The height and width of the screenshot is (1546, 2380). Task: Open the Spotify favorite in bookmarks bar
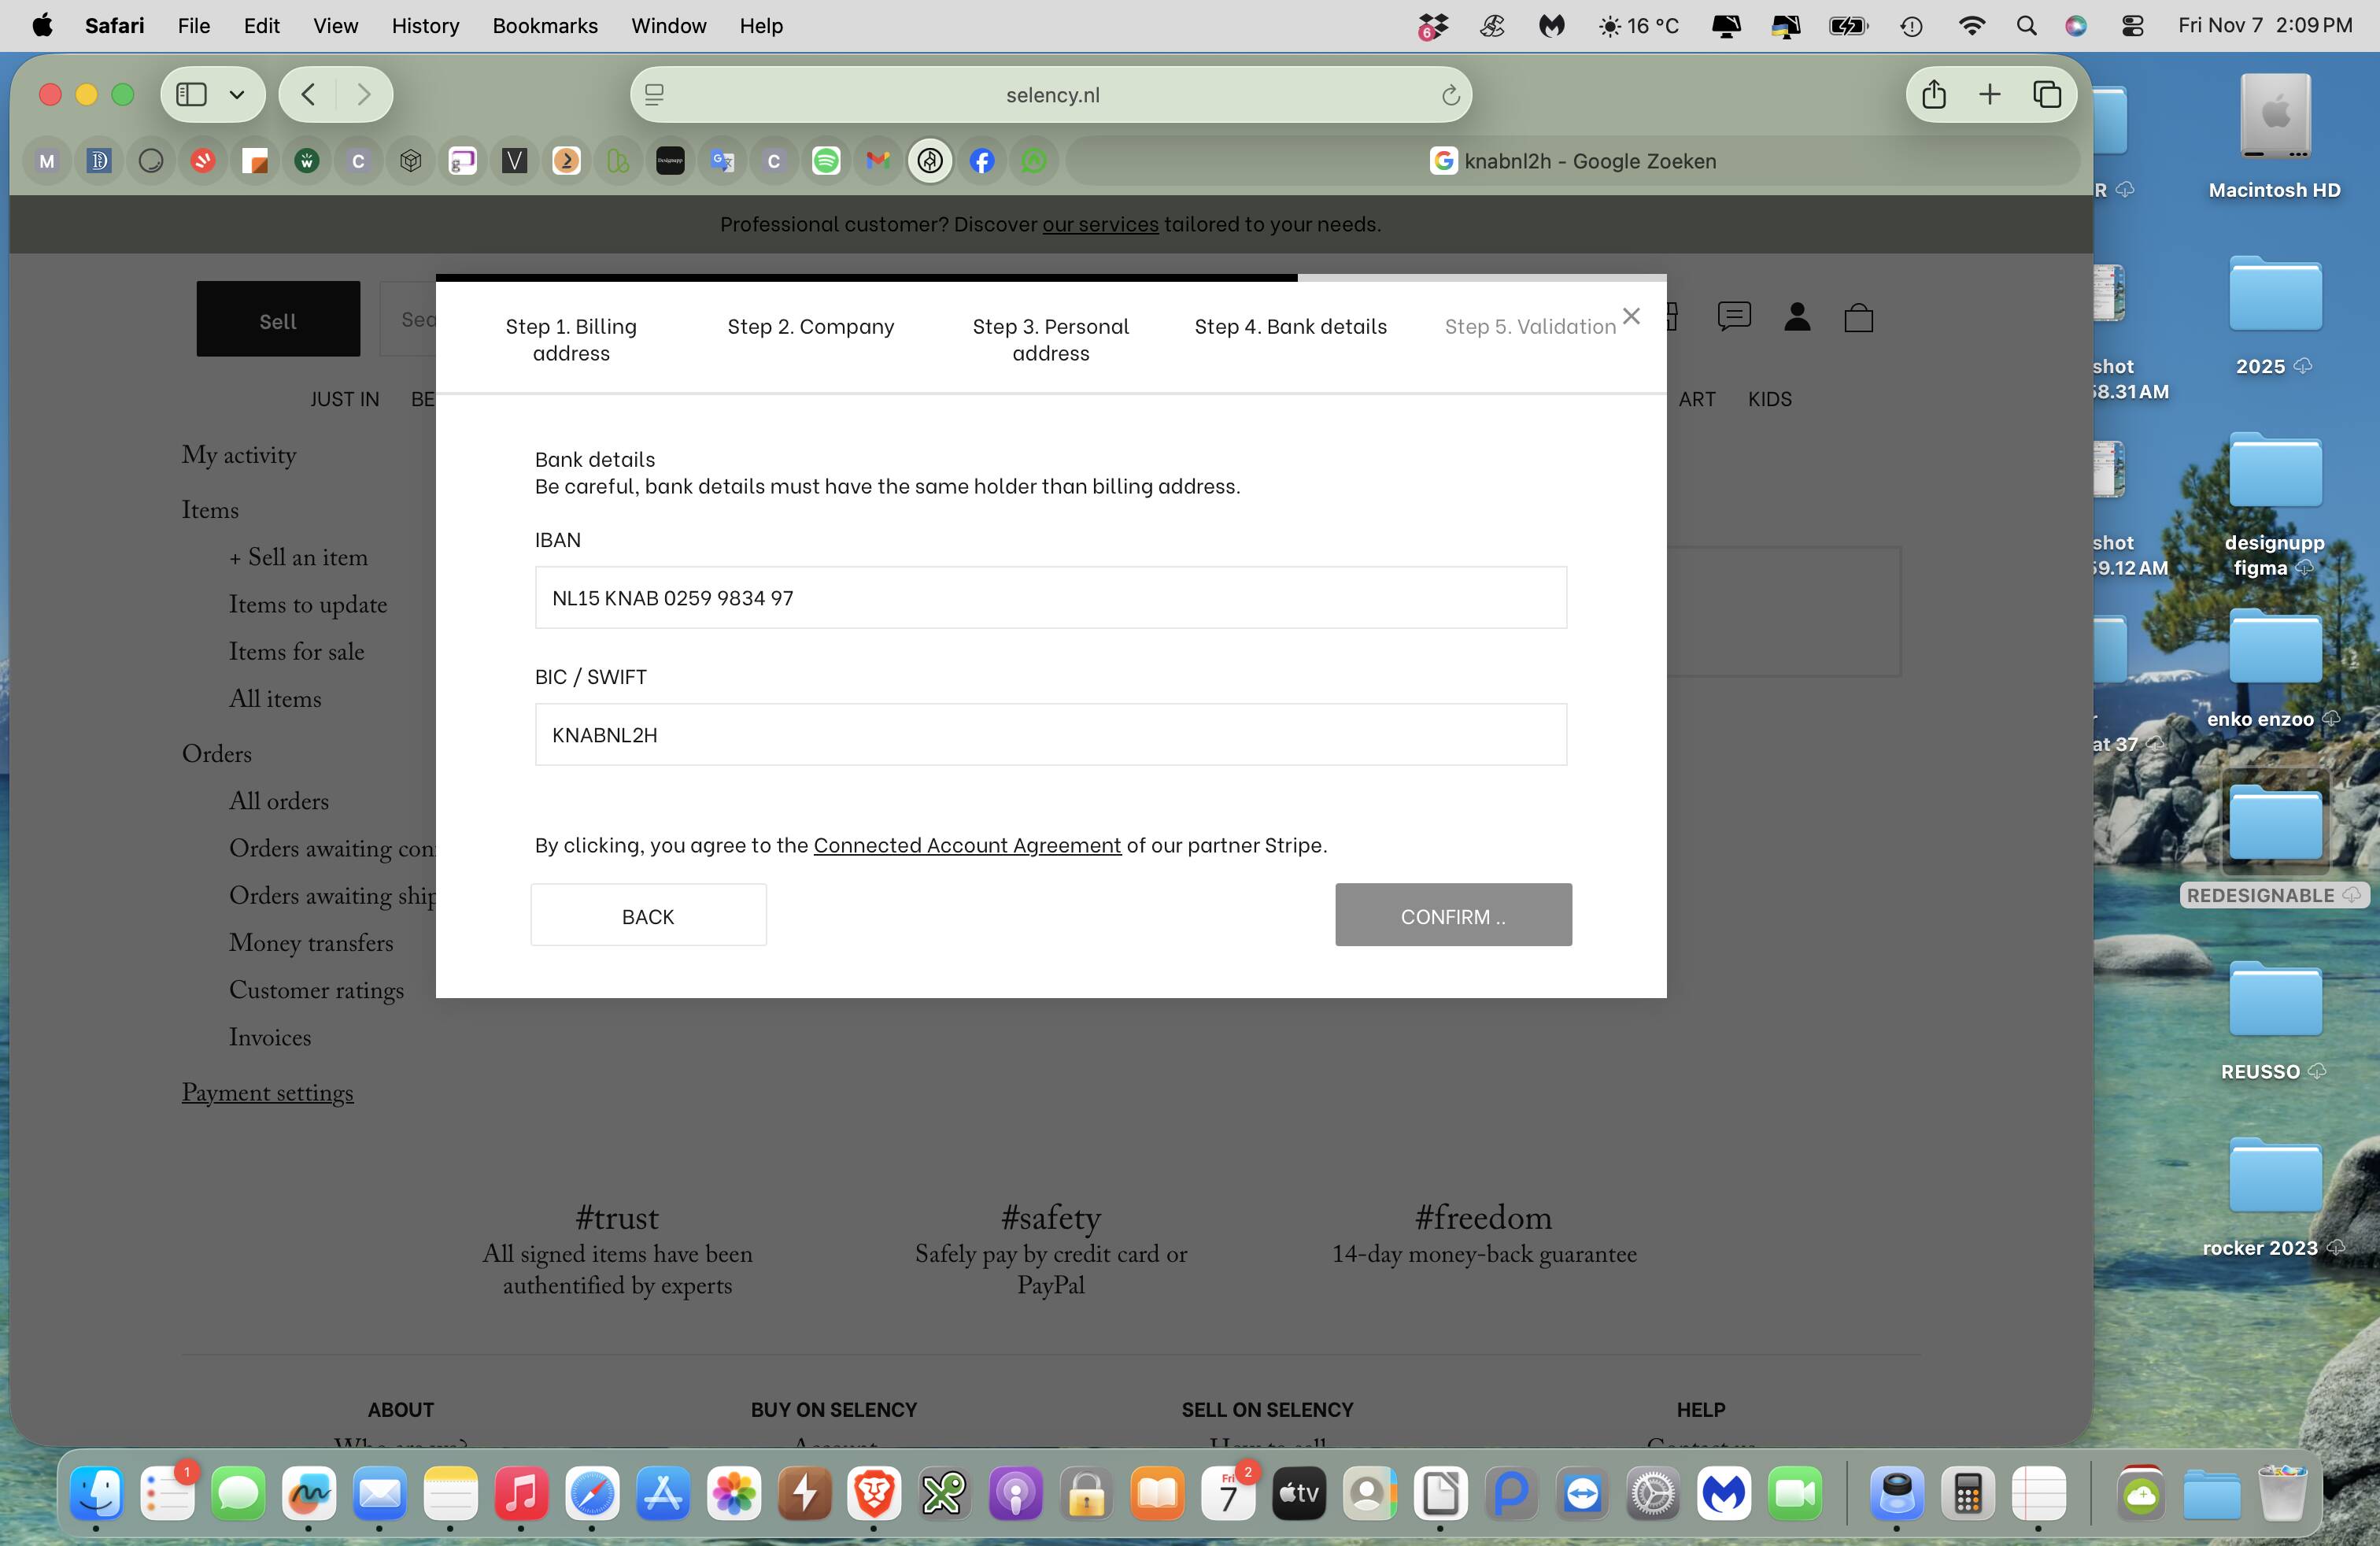(825, 160)
